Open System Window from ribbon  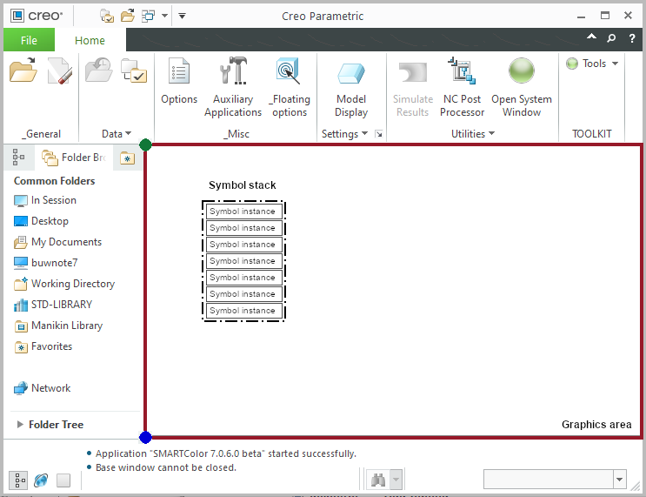click(522, 73)
